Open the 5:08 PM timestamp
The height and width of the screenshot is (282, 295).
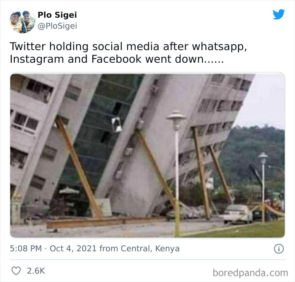26,249
